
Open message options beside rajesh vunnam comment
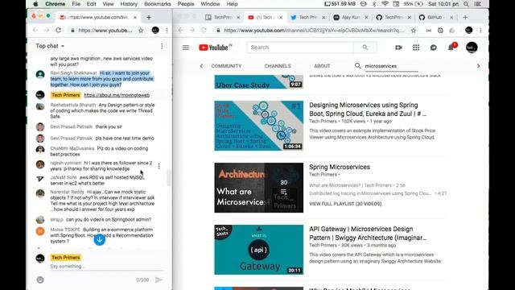click(159, 166)
